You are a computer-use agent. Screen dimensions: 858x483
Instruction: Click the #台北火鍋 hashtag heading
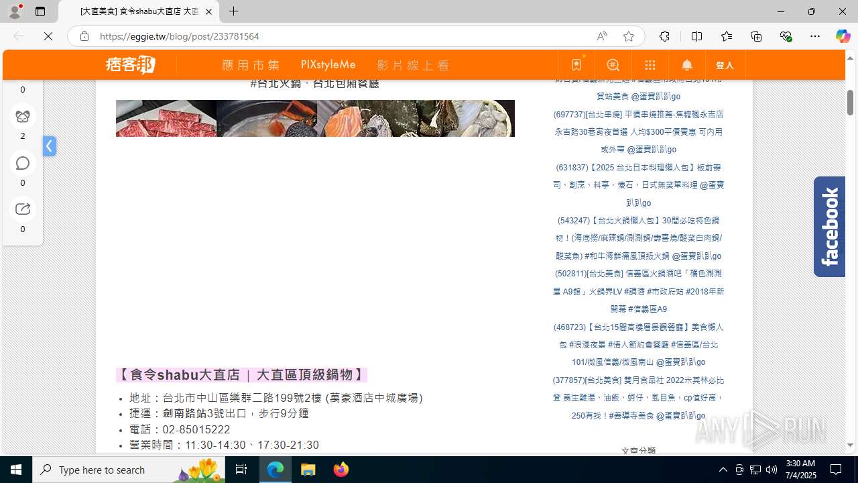click(275, 83)
